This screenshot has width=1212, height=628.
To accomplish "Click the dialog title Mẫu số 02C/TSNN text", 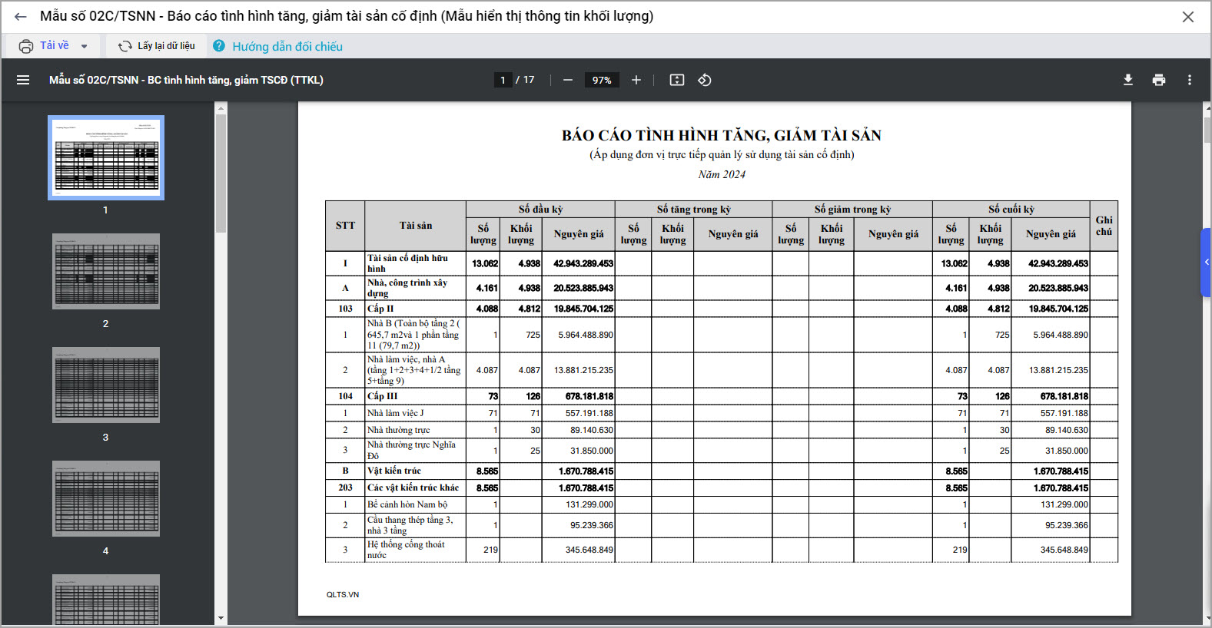I will [347, 16].
